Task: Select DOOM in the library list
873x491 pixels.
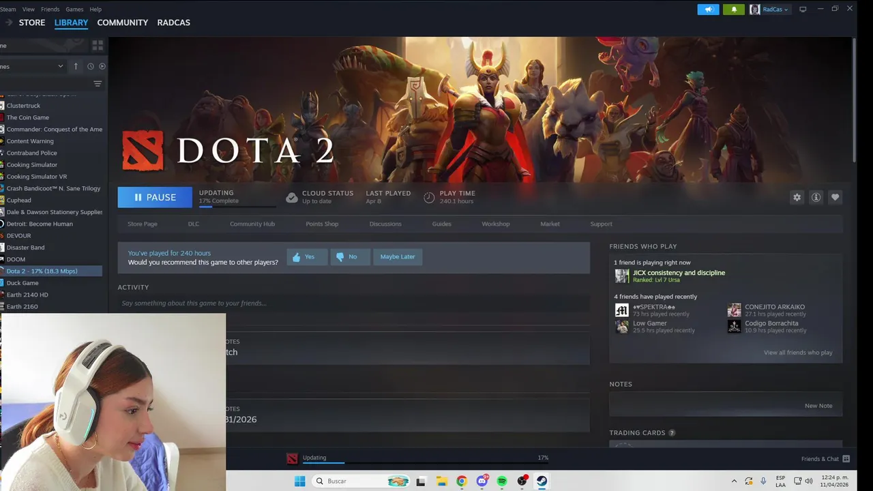Action: point(16,259)
